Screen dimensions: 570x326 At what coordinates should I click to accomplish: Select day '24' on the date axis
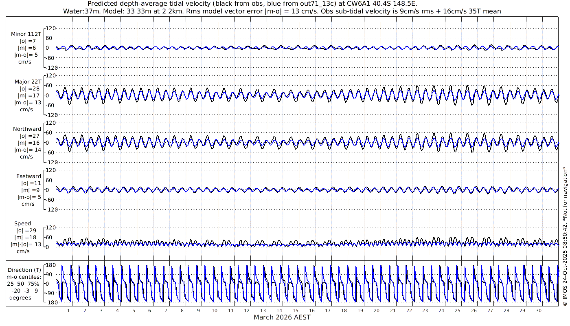441,310
